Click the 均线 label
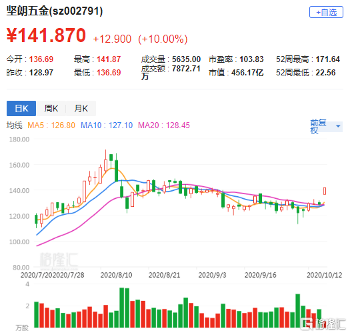 coord(14,125)
